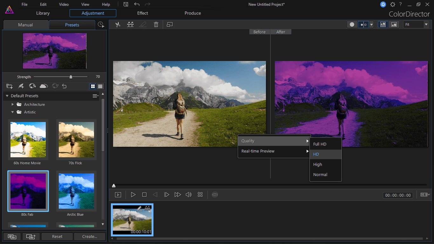Switch to the Manual tab

(25, 25)
